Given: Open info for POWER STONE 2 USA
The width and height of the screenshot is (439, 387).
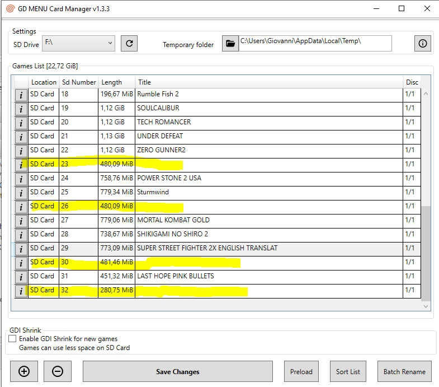Looking at the screenshot, I should (x=21, y=179).
